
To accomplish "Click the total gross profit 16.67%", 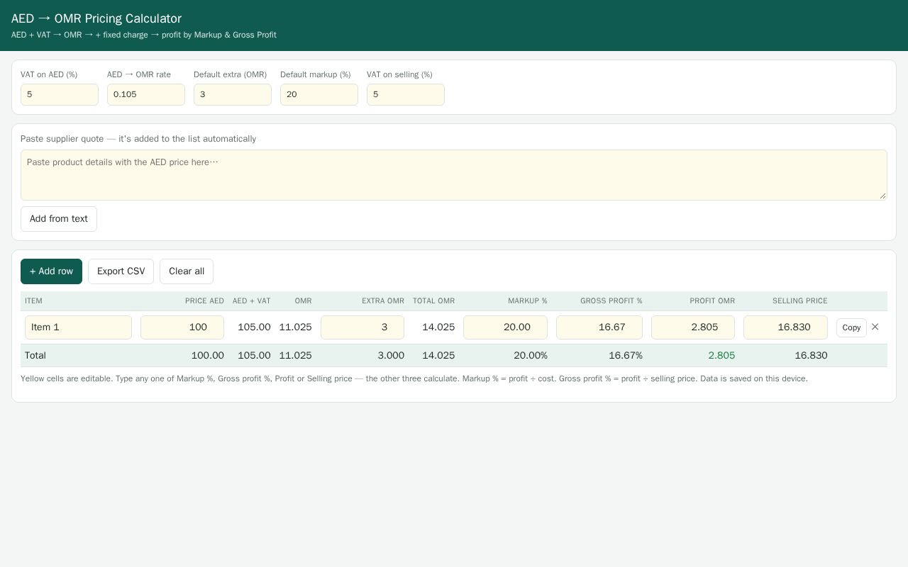I will click(x=626, y=356).
